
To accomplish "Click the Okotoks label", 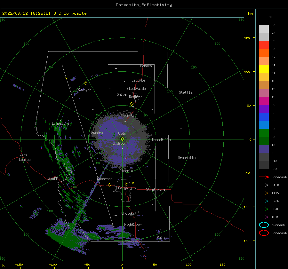I will click(x=128, y=213).
